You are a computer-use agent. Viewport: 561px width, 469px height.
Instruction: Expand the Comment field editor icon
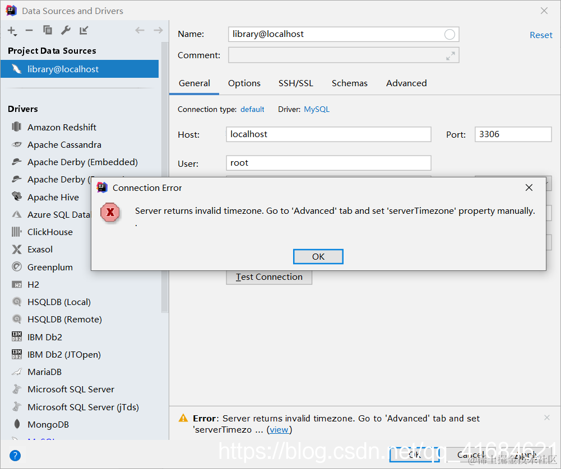pyautogui.click(x=450, y=56)
